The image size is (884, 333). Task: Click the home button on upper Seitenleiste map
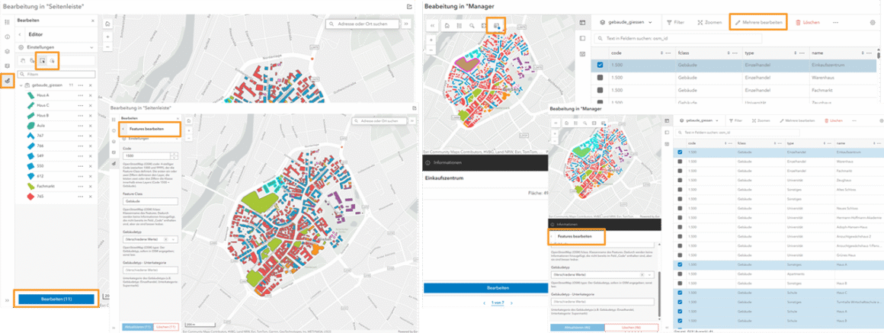(x=107, y=24)
